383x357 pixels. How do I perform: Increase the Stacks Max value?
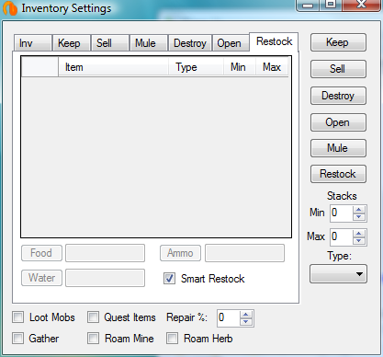point(359,234)
